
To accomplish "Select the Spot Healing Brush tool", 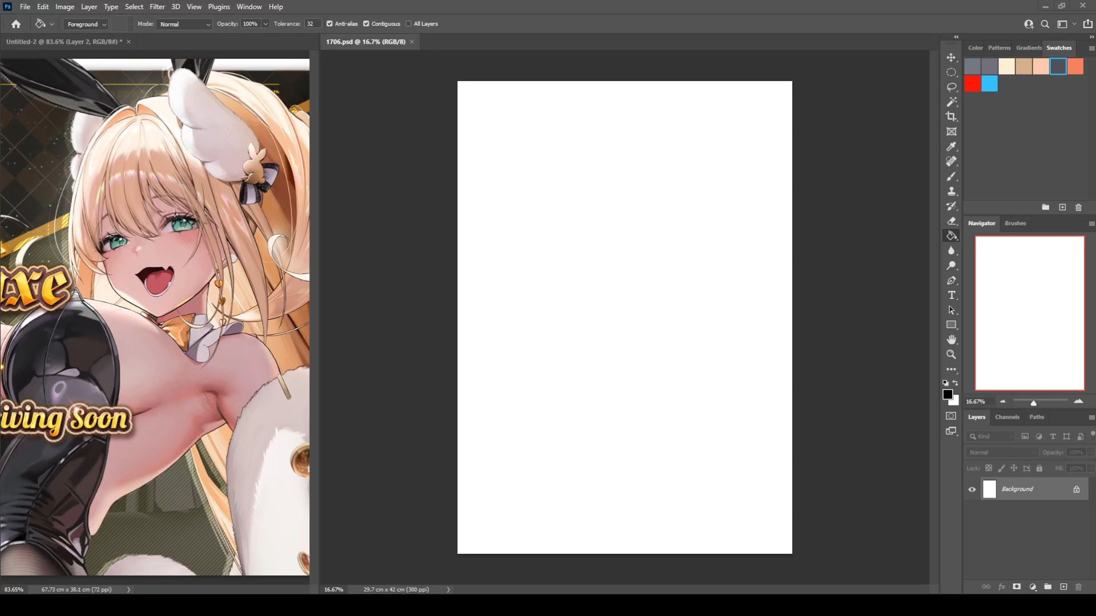I will (x=951, y=161).
